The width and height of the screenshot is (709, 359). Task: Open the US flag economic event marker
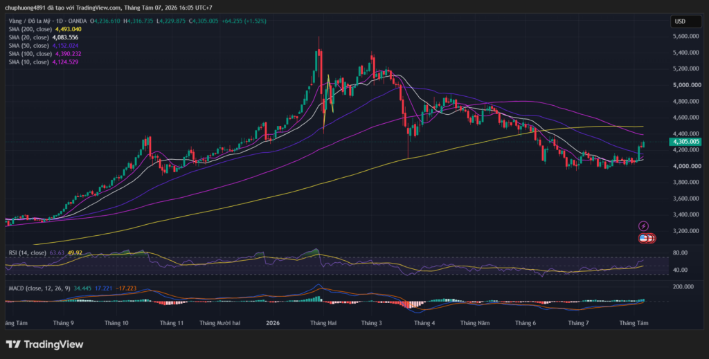pos(643,238)
